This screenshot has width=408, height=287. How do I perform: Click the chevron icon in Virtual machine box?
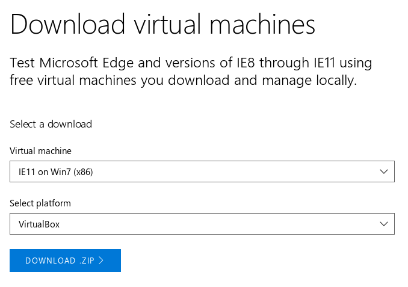pos(384,171)
